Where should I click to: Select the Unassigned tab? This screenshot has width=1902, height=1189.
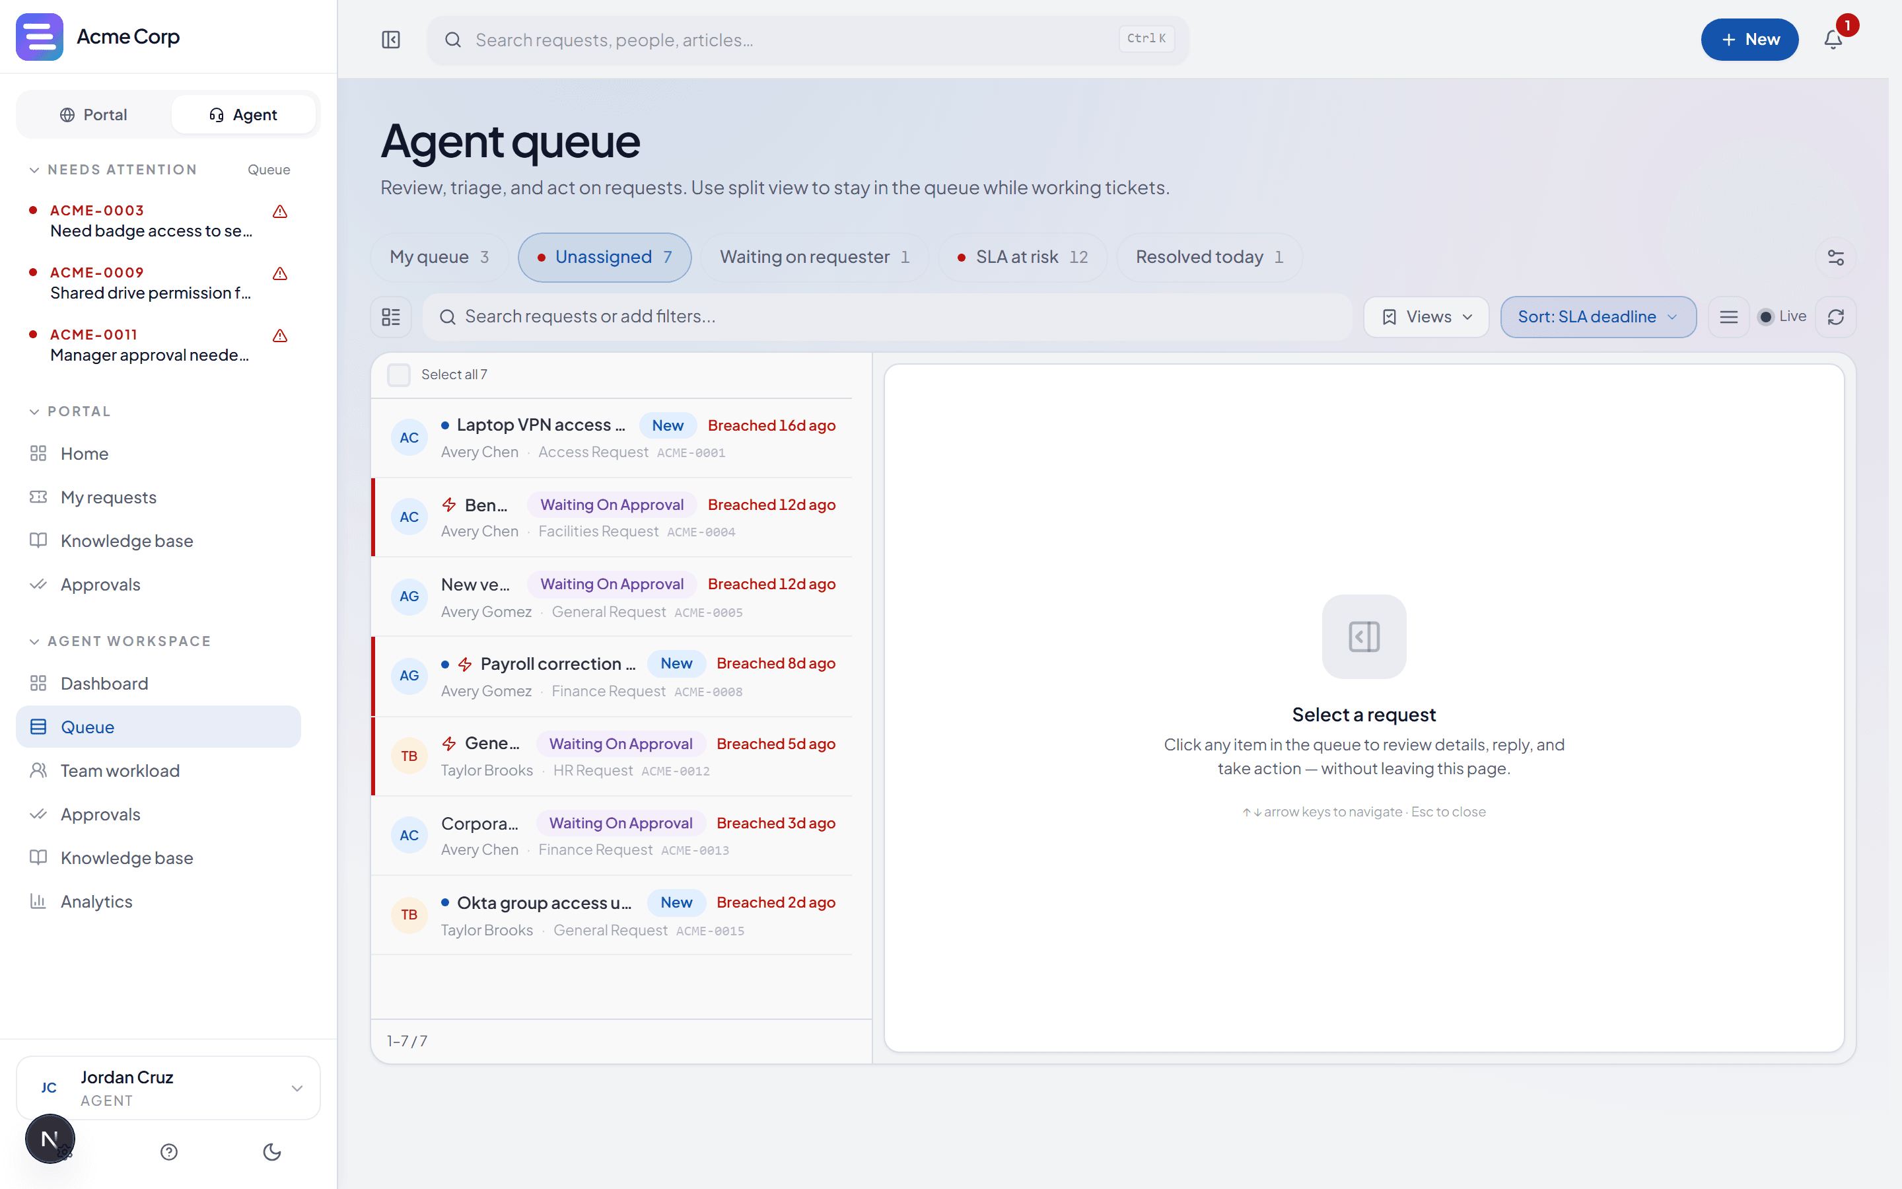click(604, 257)
